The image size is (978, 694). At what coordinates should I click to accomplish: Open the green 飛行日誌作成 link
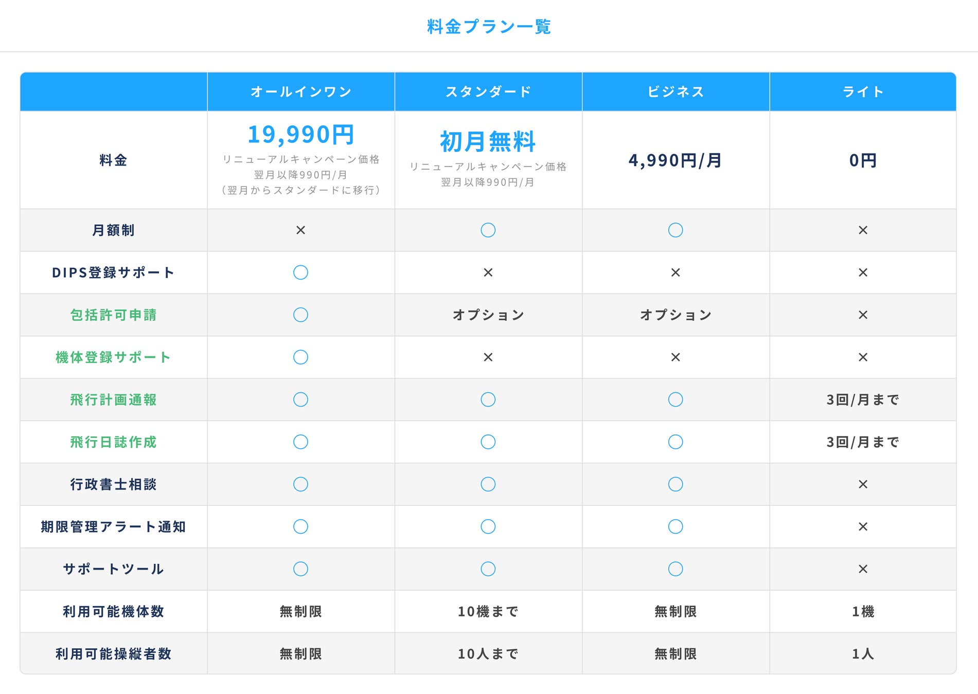pos(113,442)
